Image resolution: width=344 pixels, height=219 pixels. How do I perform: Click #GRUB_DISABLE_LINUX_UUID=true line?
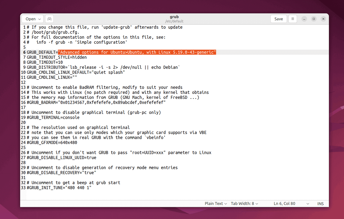coord(62,157)
